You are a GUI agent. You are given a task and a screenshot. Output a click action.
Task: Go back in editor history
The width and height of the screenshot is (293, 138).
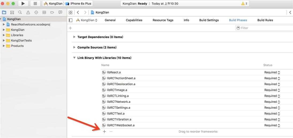click(x=78, y=13)
